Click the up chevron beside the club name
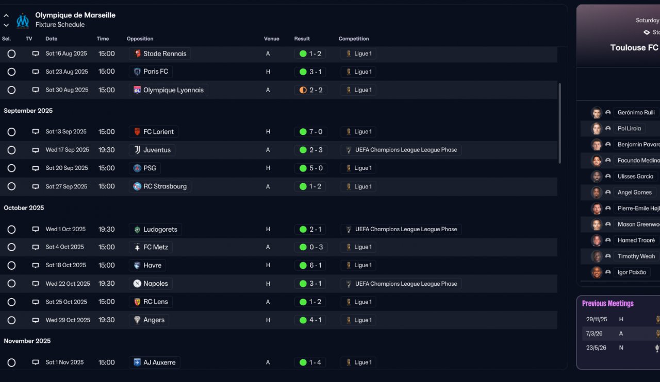Image resolution: width=660 pixels, height=382 pixels. [6, 16]
